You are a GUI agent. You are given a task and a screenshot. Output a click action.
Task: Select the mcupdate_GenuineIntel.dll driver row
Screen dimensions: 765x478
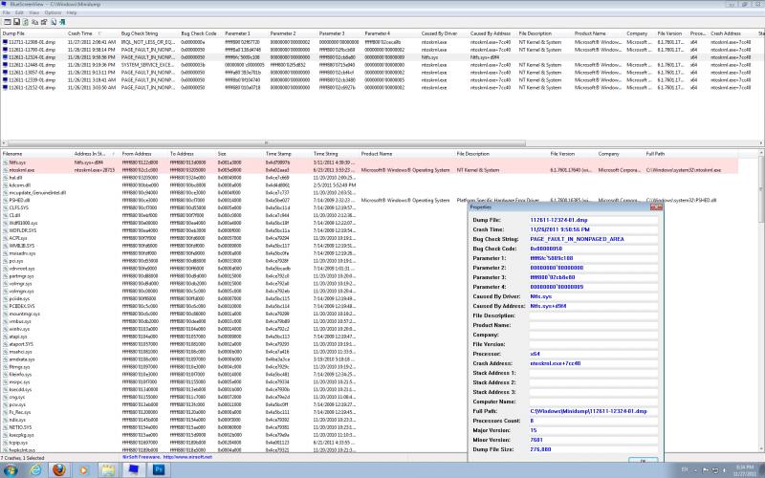tap(369, 193)
